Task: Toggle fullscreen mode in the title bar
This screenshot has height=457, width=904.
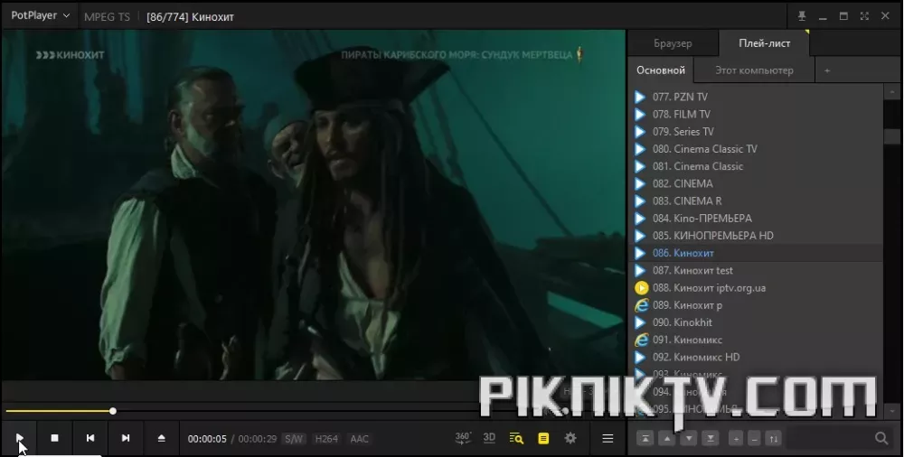Action: tap(864, 16)
